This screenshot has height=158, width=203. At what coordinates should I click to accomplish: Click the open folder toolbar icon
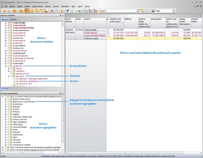pyautogui.click(x=14, y=11)
